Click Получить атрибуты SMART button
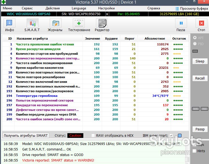209x164 pixels. (x=26, y=136)
